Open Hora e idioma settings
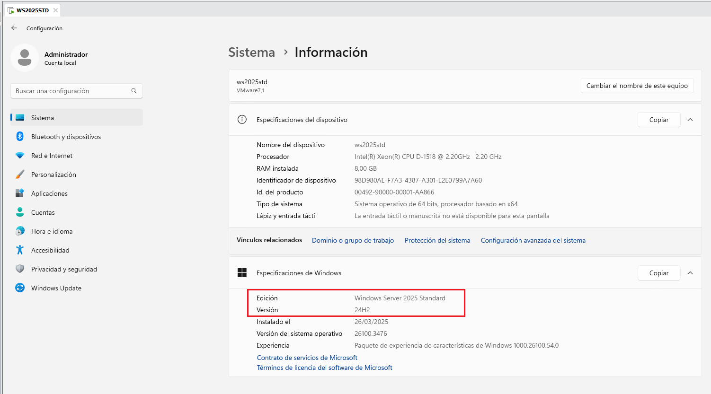 coord(52,231)
